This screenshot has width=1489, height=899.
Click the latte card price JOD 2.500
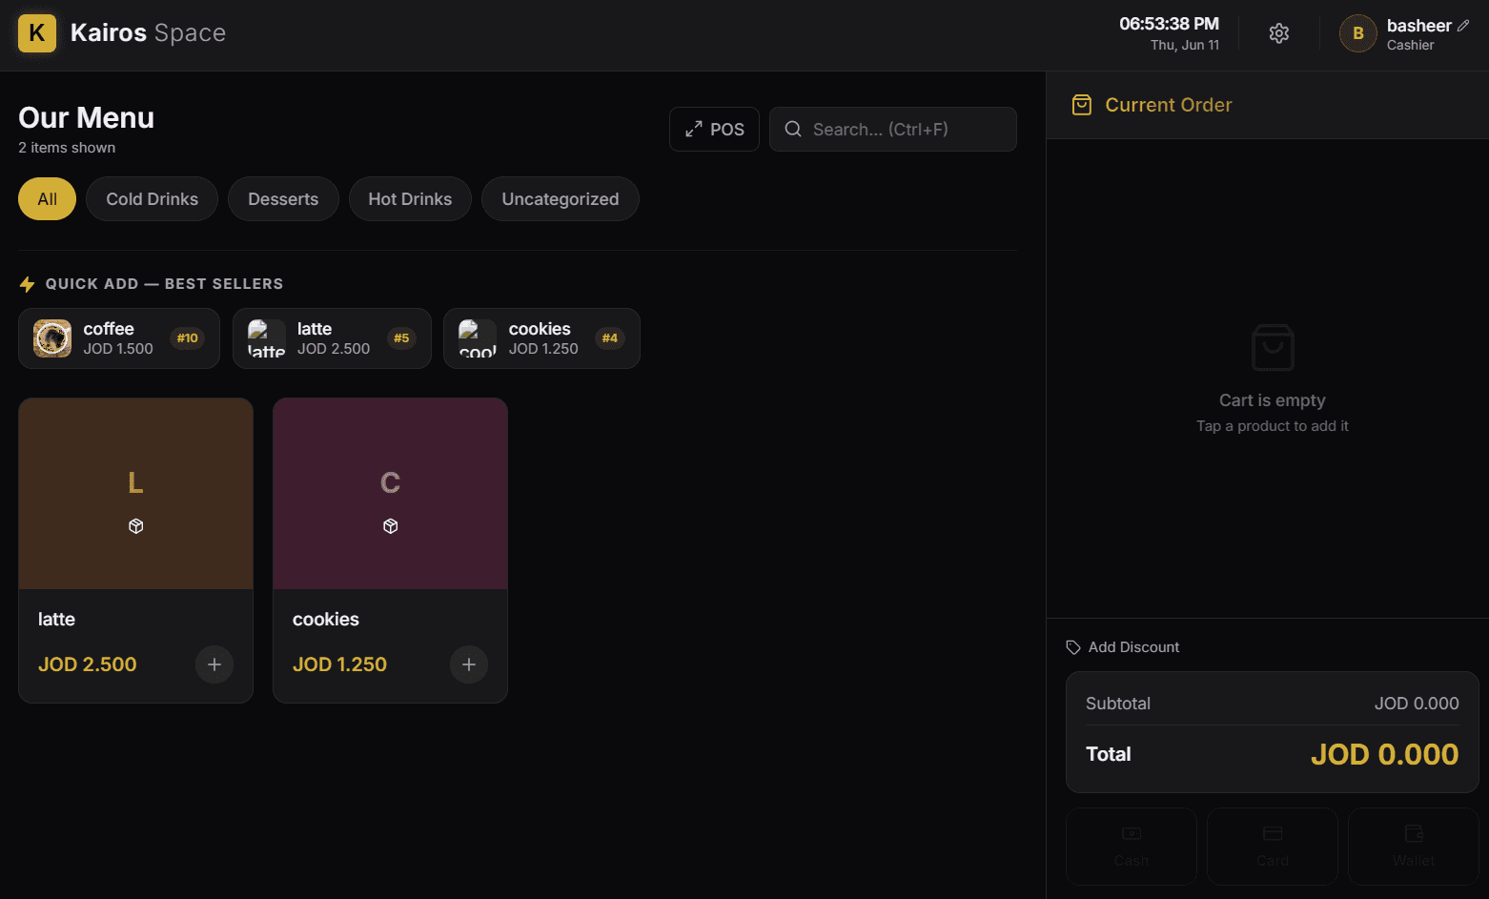[x=88, y=664]
